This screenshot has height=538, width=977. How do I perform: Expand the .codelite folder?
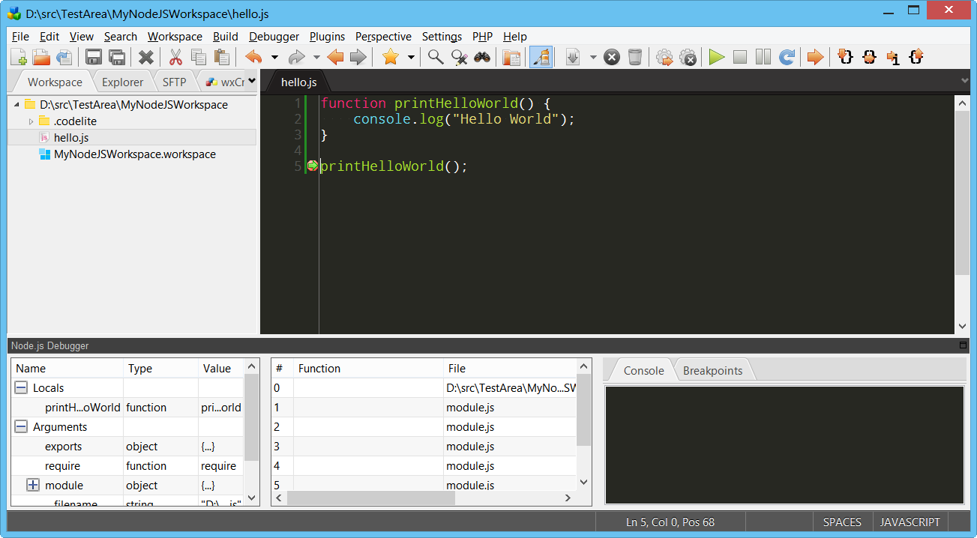pos(31,121)
